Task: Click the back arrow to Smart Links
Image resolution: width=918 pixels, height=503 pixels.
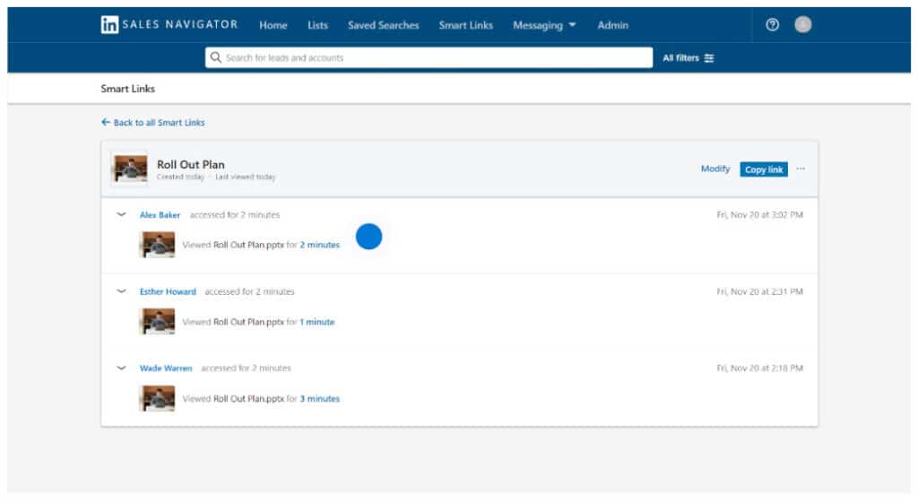Action: [106, 122]
